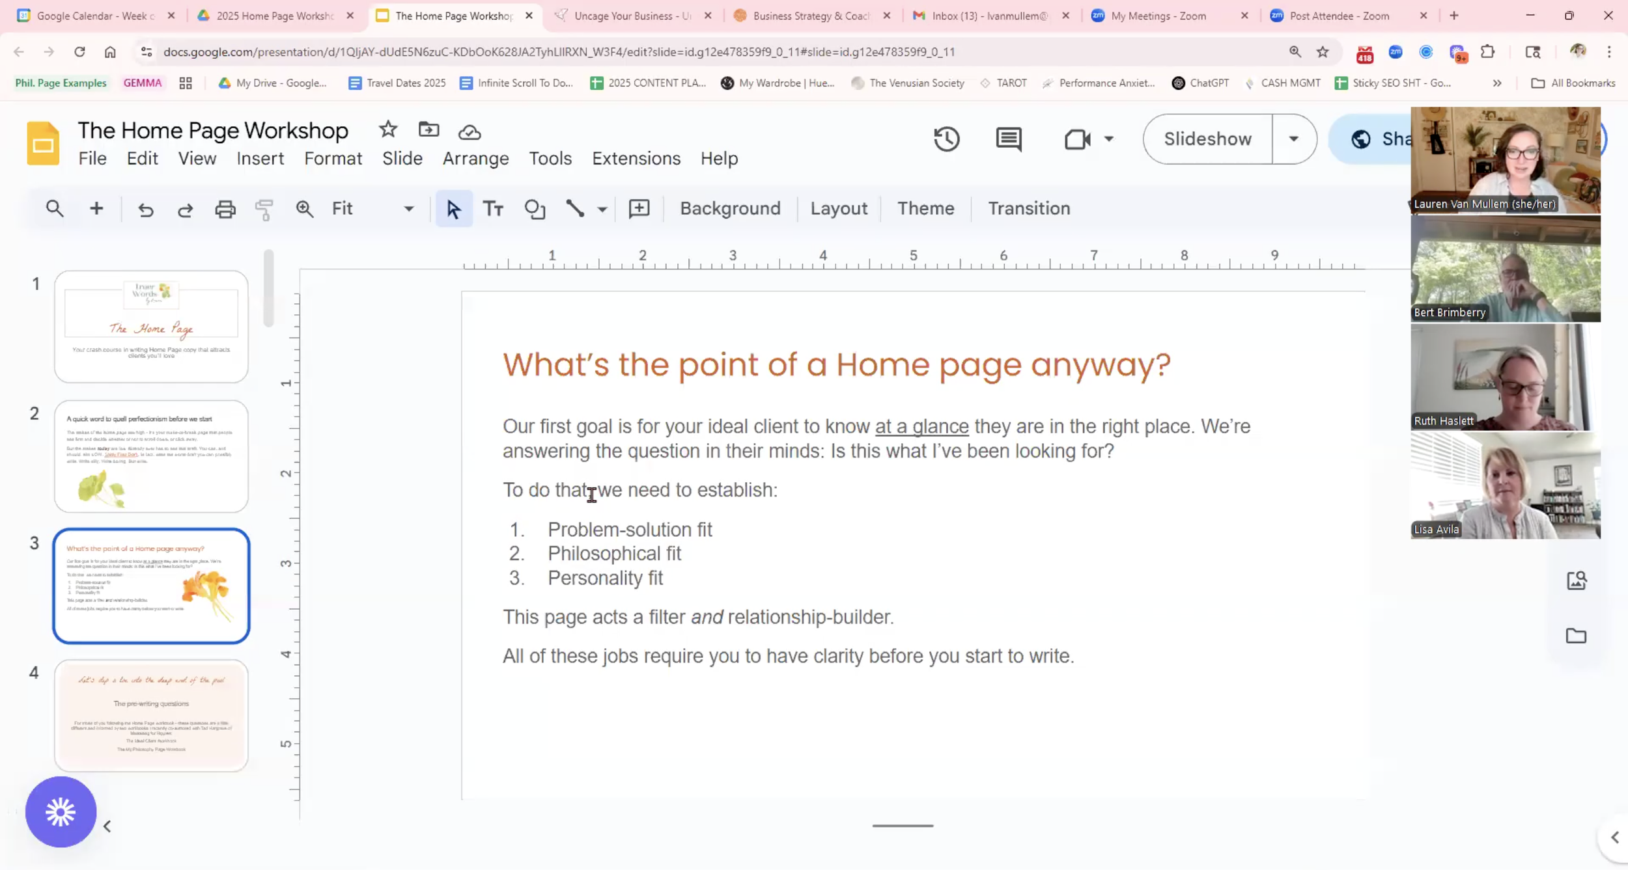Star the presentation title

pyautogui.click(x=388, y=129)
